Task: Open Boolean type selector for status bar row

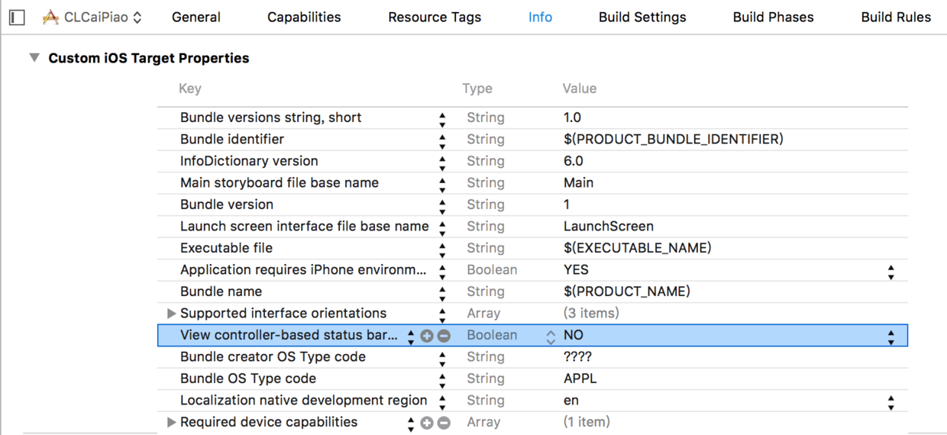Action: click(x=551, y=336)
